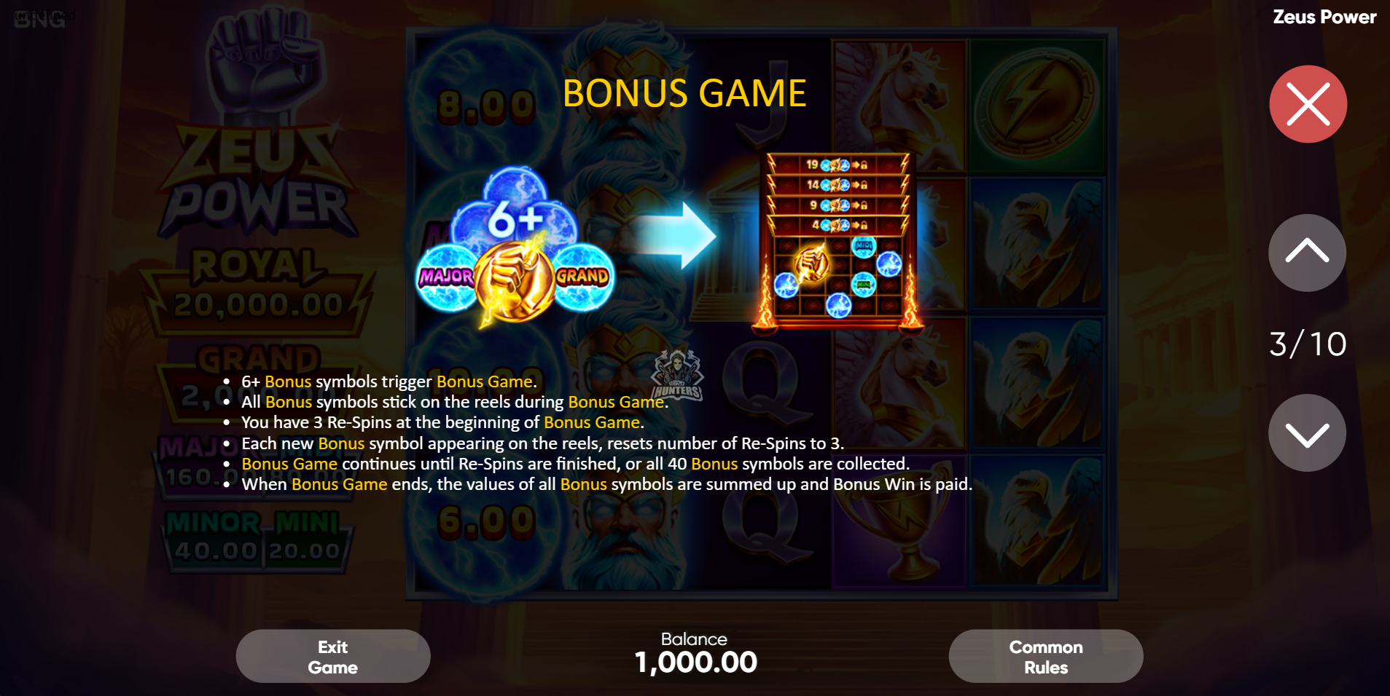This screenshot has height=696, width=1390.
Task: Click the BNG logo in corner
Action: coord(40,20)
